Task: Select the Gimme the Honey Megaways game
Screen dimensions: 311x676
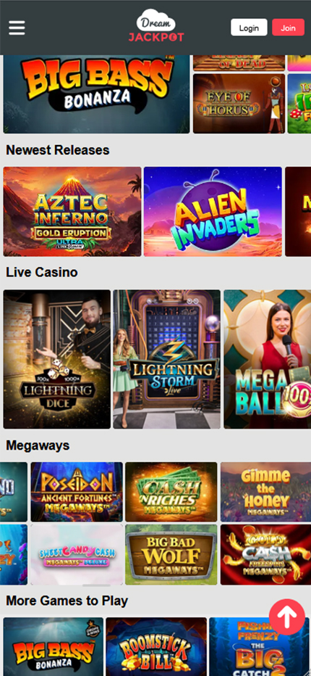Action: (266, 492)
